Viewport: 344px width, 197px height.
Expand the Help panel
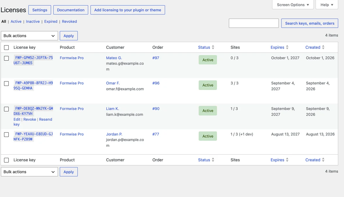327,5
